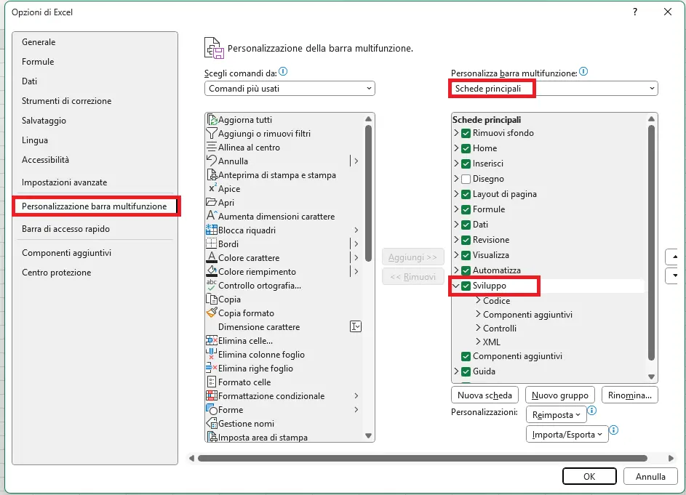Click the OK button
The height and width of the screenshot is (495, 686).
[589, 476]
